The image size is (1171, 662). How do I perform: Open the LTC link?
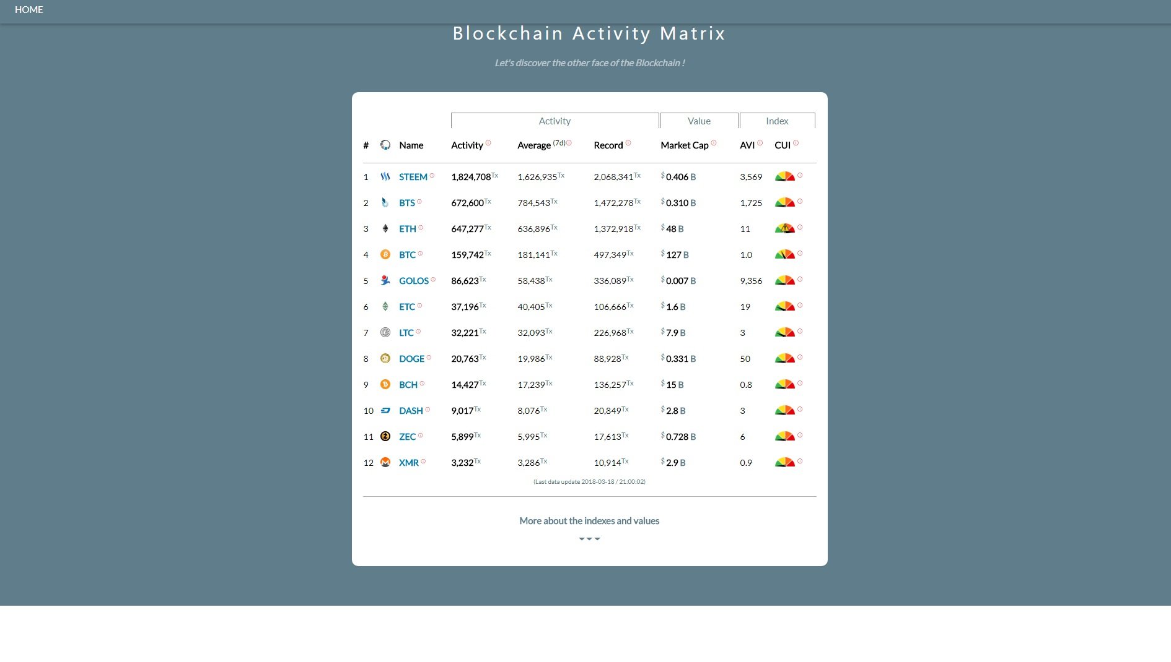coord(406,333)
